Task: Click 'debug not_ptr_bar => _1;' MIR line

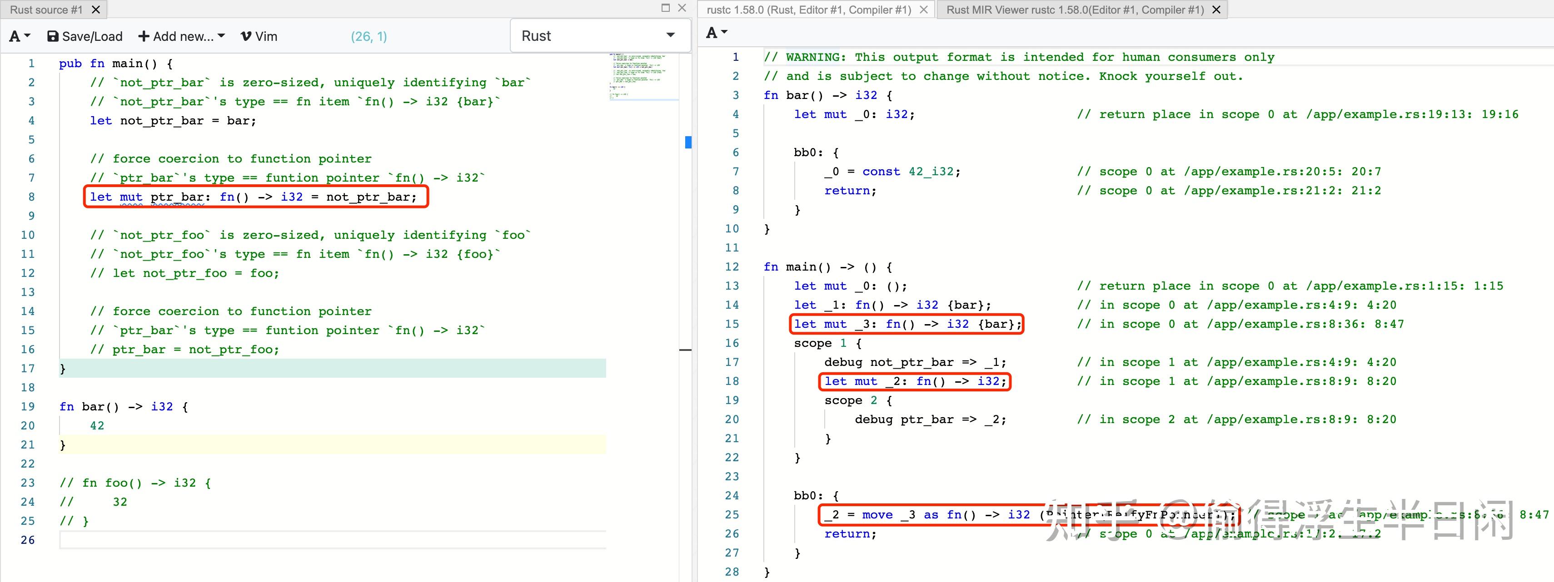Action: point(915,362)
